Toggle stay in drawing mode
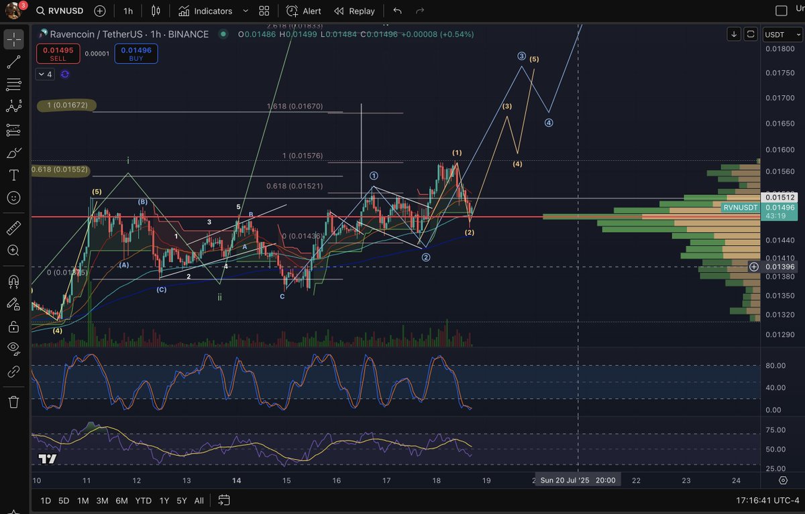This screenshot has width=805, height=514. click(13, 304)
